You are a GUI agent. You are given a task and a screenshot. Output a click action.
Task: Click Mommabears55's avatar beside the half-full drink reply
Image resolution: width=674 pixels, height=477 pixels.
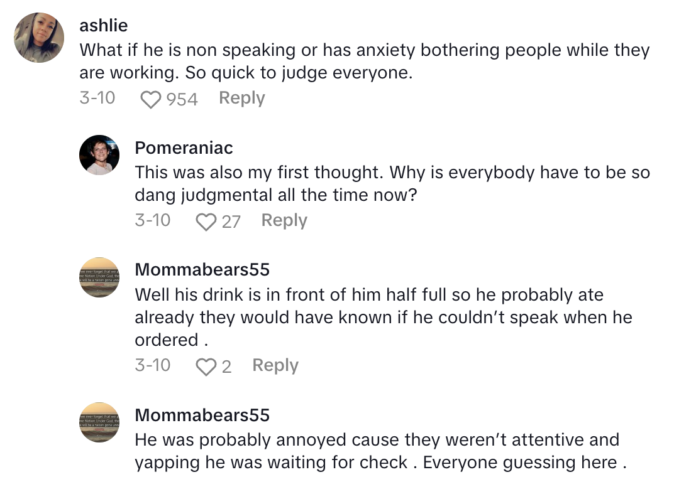point(99,277)
